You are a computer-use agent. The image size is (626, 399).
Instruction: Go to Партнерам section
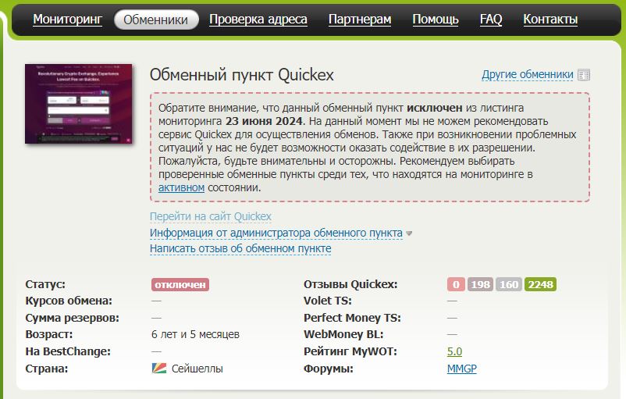(360, 20)
